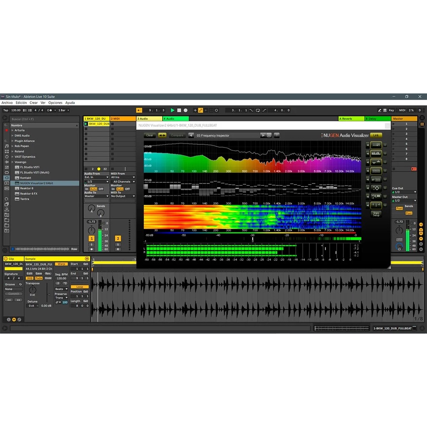Set MIDI track Monitor to Off
427x427 pixels.
[x=128, y=189]
